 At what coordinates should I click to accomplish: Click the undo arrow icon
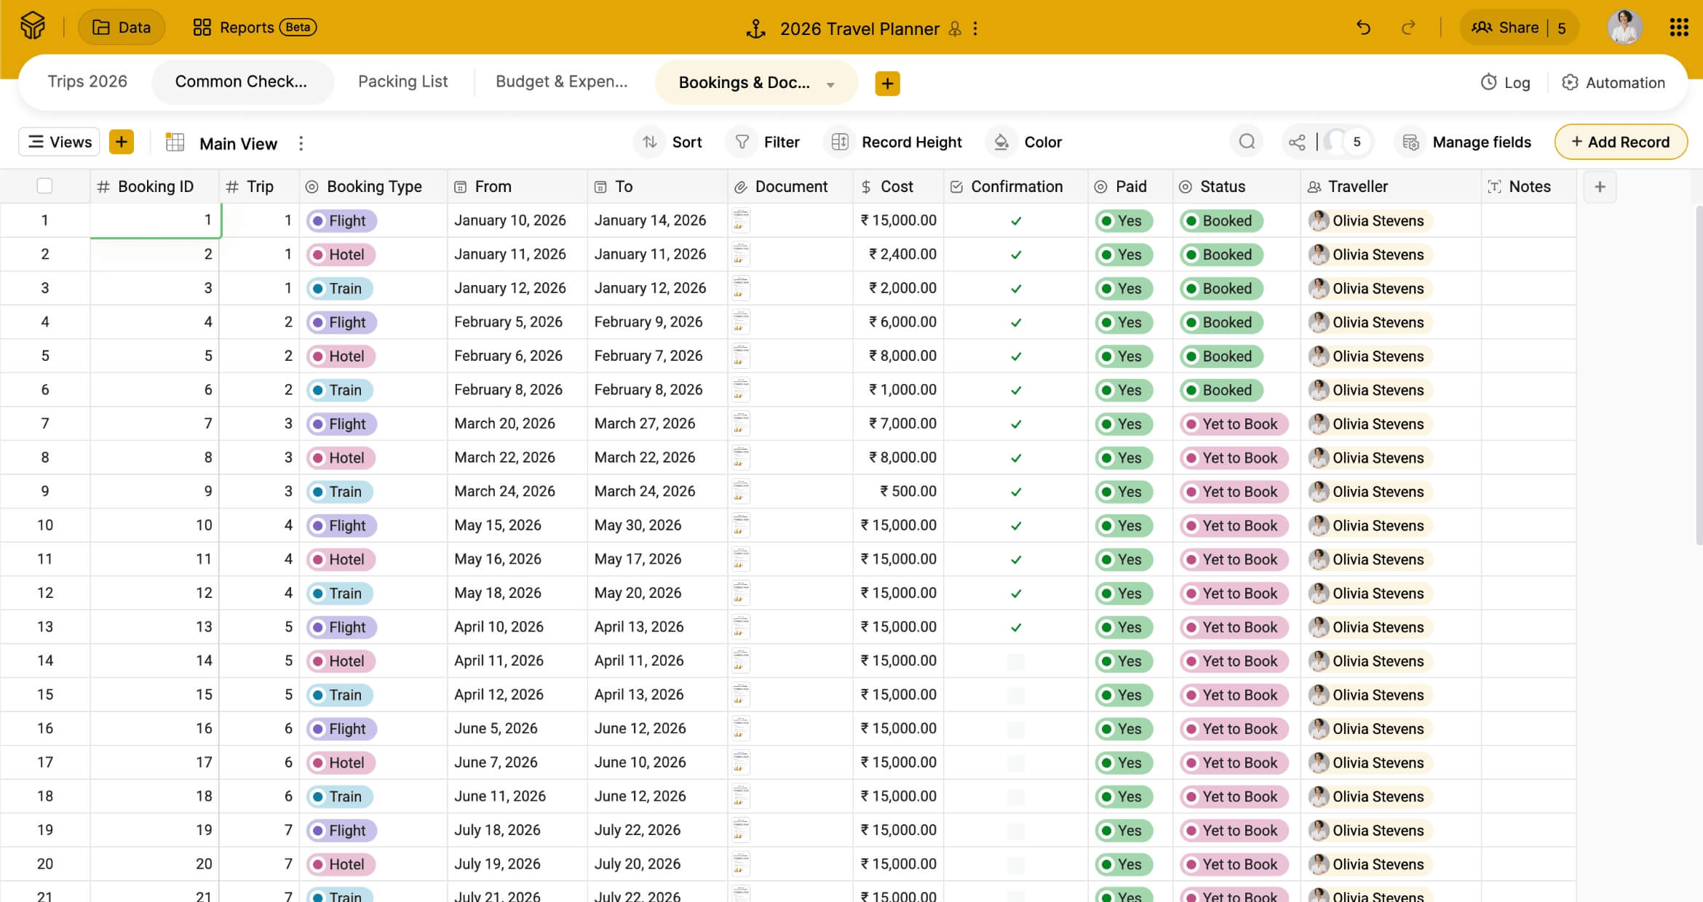pos(1363,28)
